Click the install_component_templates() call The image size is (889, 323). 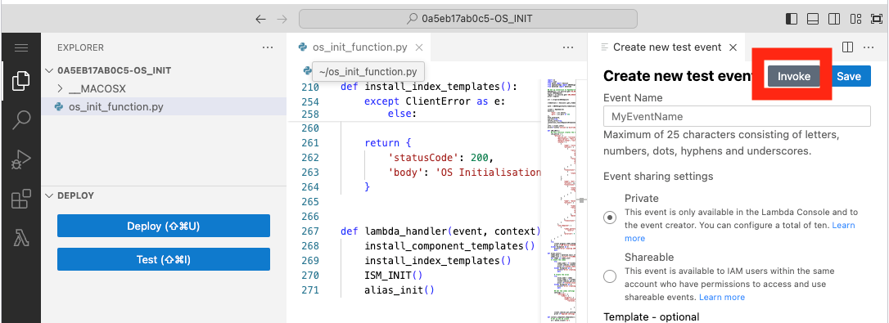coord(449,246)
